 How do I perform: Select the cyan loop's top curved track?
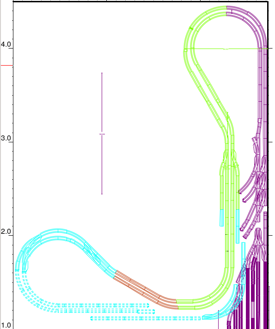click(x=58, y=234)
